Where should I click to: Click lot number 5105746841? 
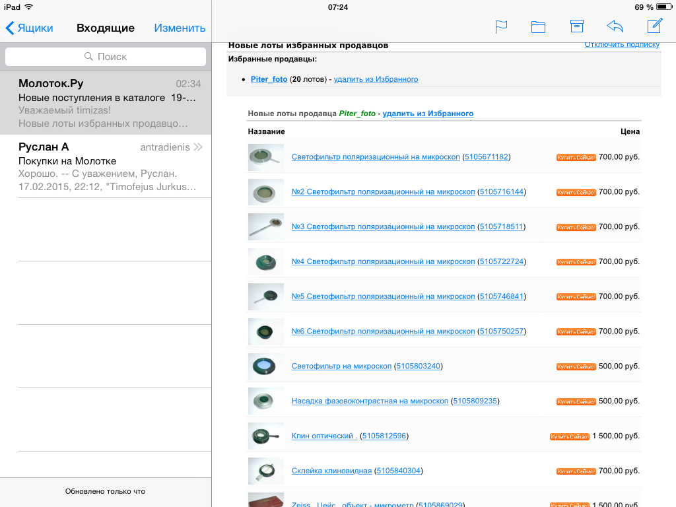502,296
